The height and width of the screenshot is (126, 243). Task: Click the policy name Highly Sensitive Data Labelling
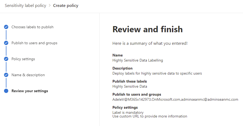coord(138,60)
